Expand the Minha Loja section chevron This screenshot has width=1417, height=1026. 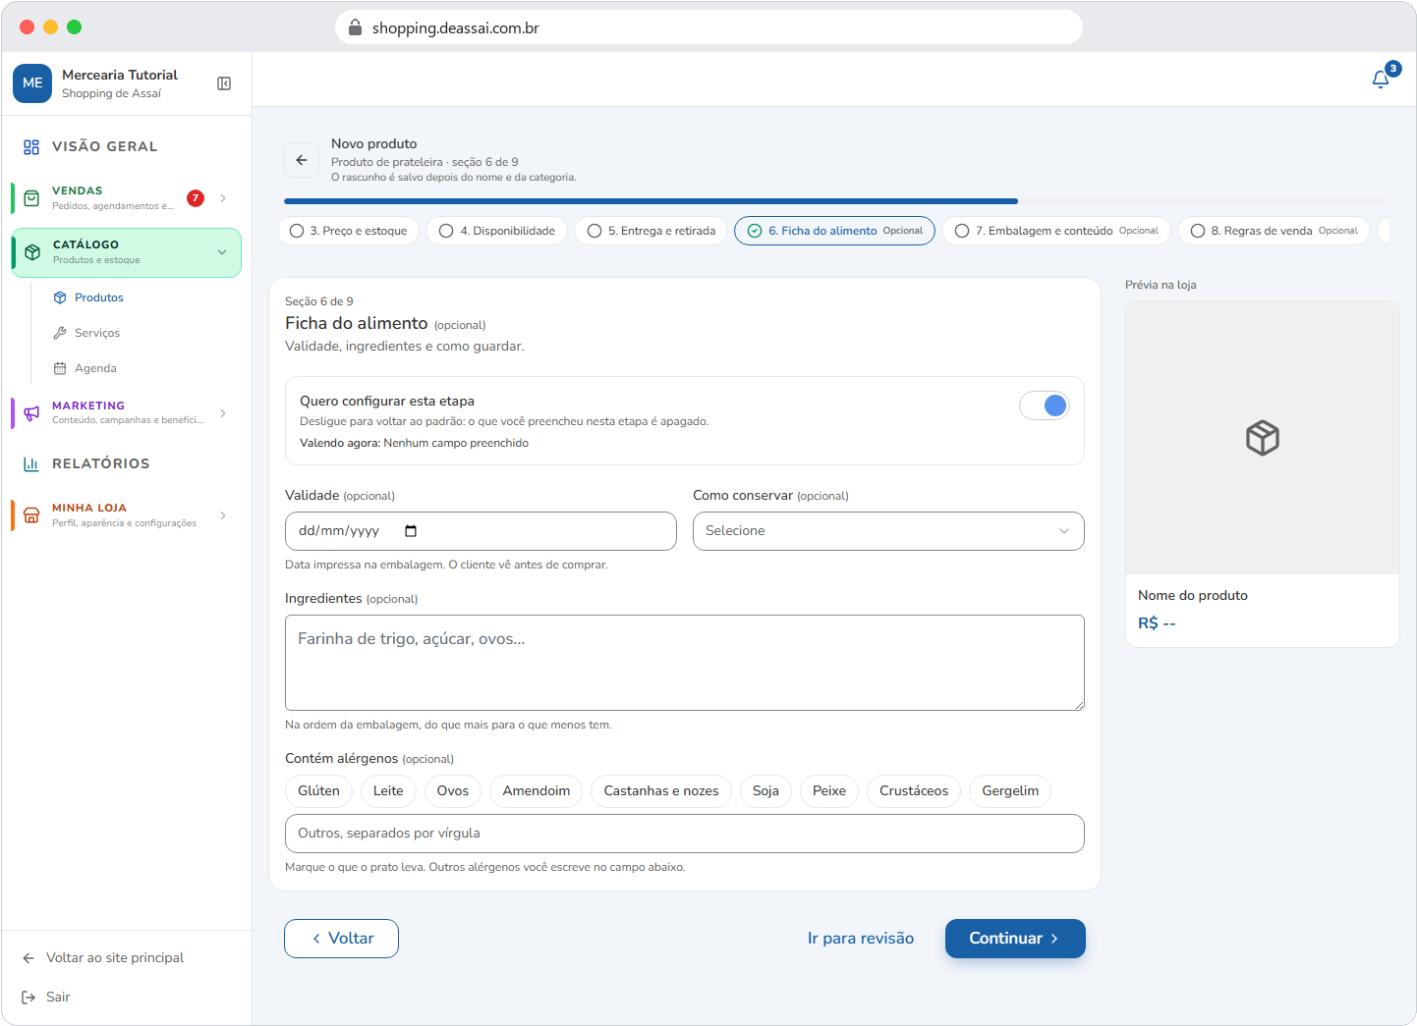(223, 515)
